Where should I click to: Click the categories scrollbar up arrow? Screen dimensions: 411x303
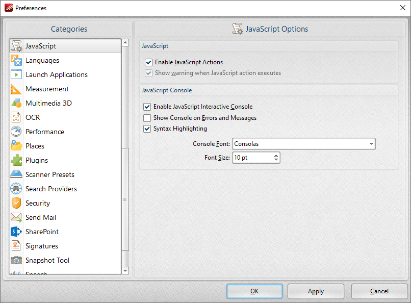[x=125, y=42]
